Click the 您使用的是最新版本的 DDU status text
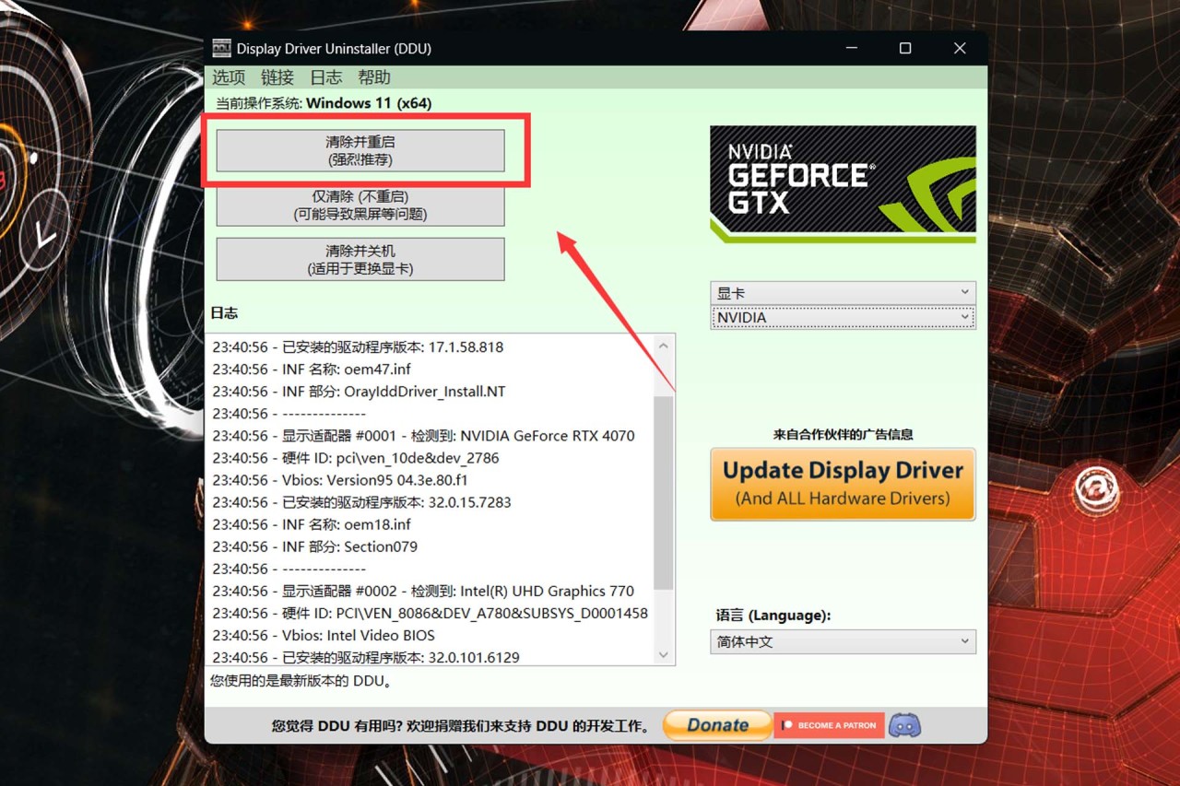 pyautogui.click(x=301, y=682)
